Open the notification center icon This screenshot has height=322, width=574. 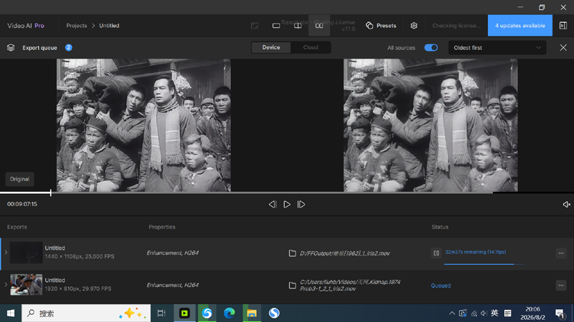coord(560,313)
